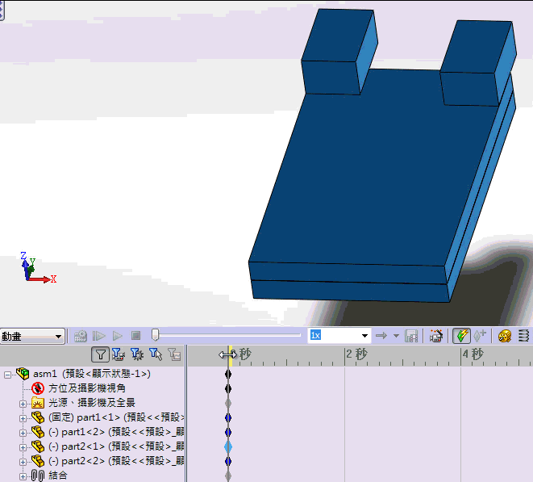Expand the (-) part2<1> node
Image resolution: width=533 pixels, height=482 pixels.
23,447
